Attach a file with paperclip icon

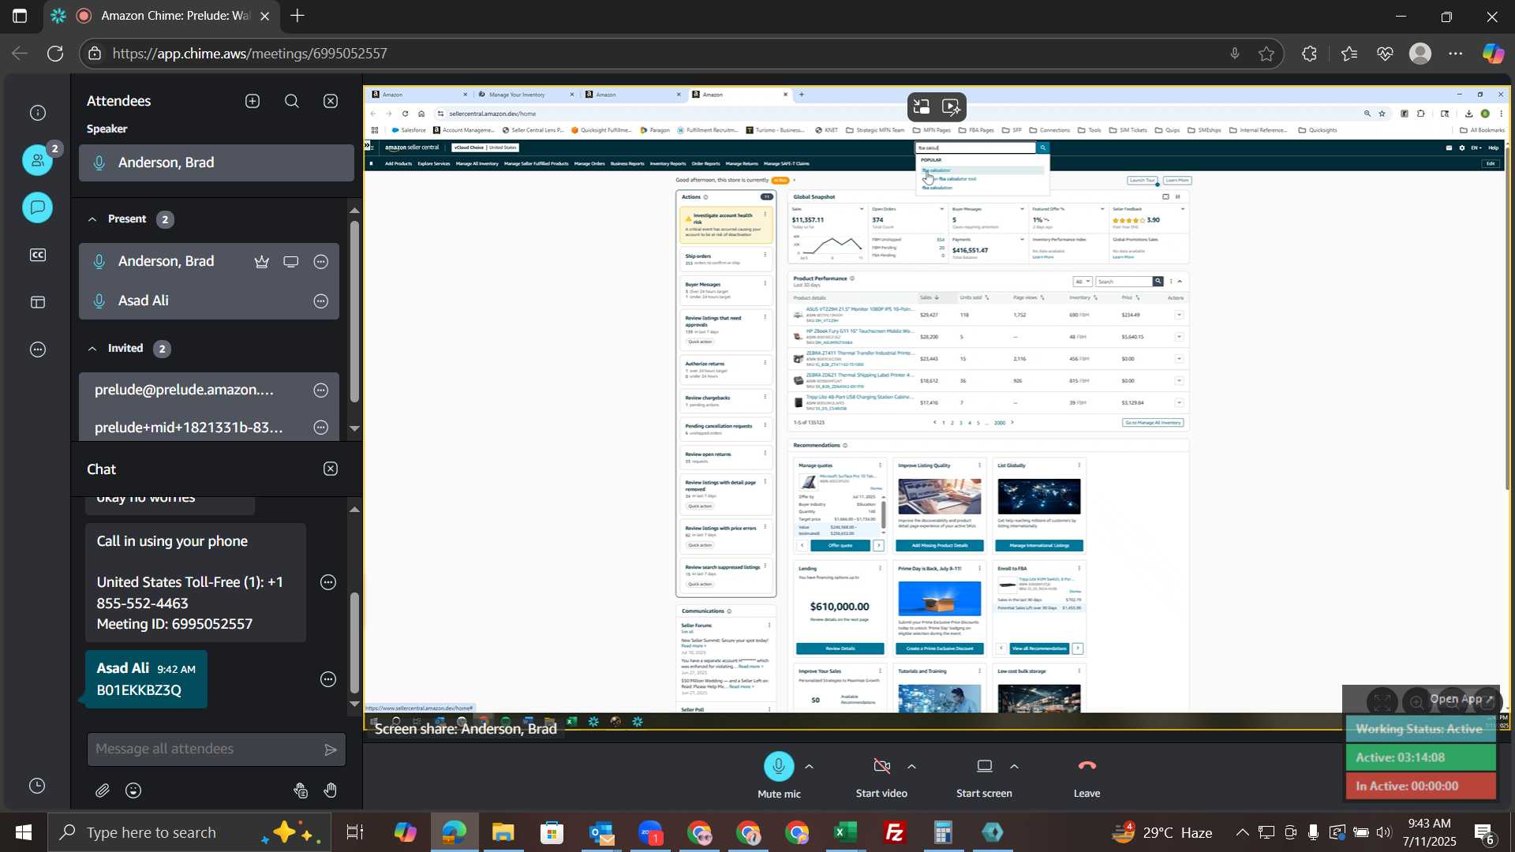click(103, 790)
